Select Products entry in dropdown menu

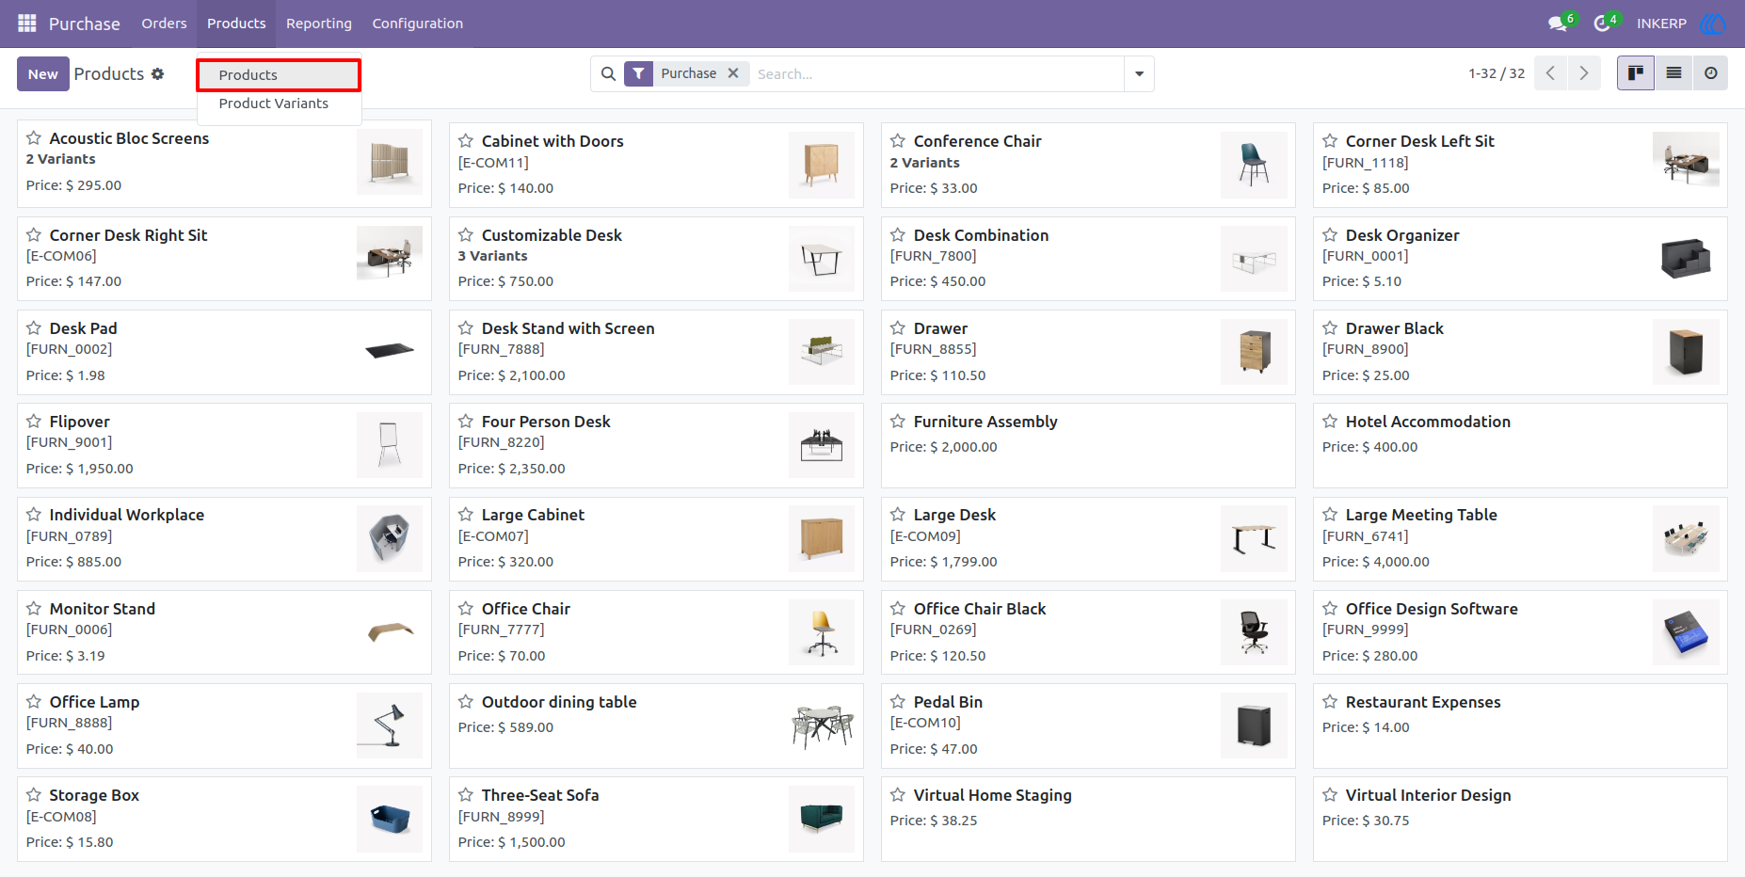click(279, 75)
